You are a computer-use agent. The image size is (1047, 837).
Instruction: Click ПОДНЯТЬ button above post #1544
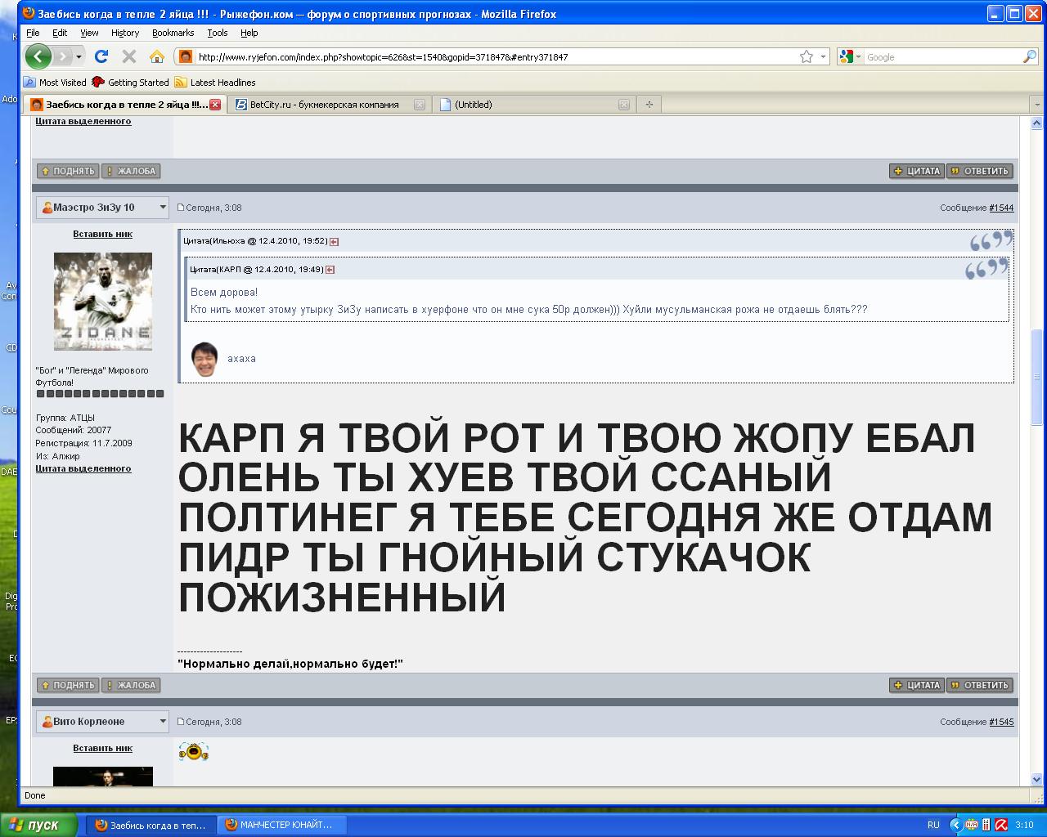tap(68, 171)
